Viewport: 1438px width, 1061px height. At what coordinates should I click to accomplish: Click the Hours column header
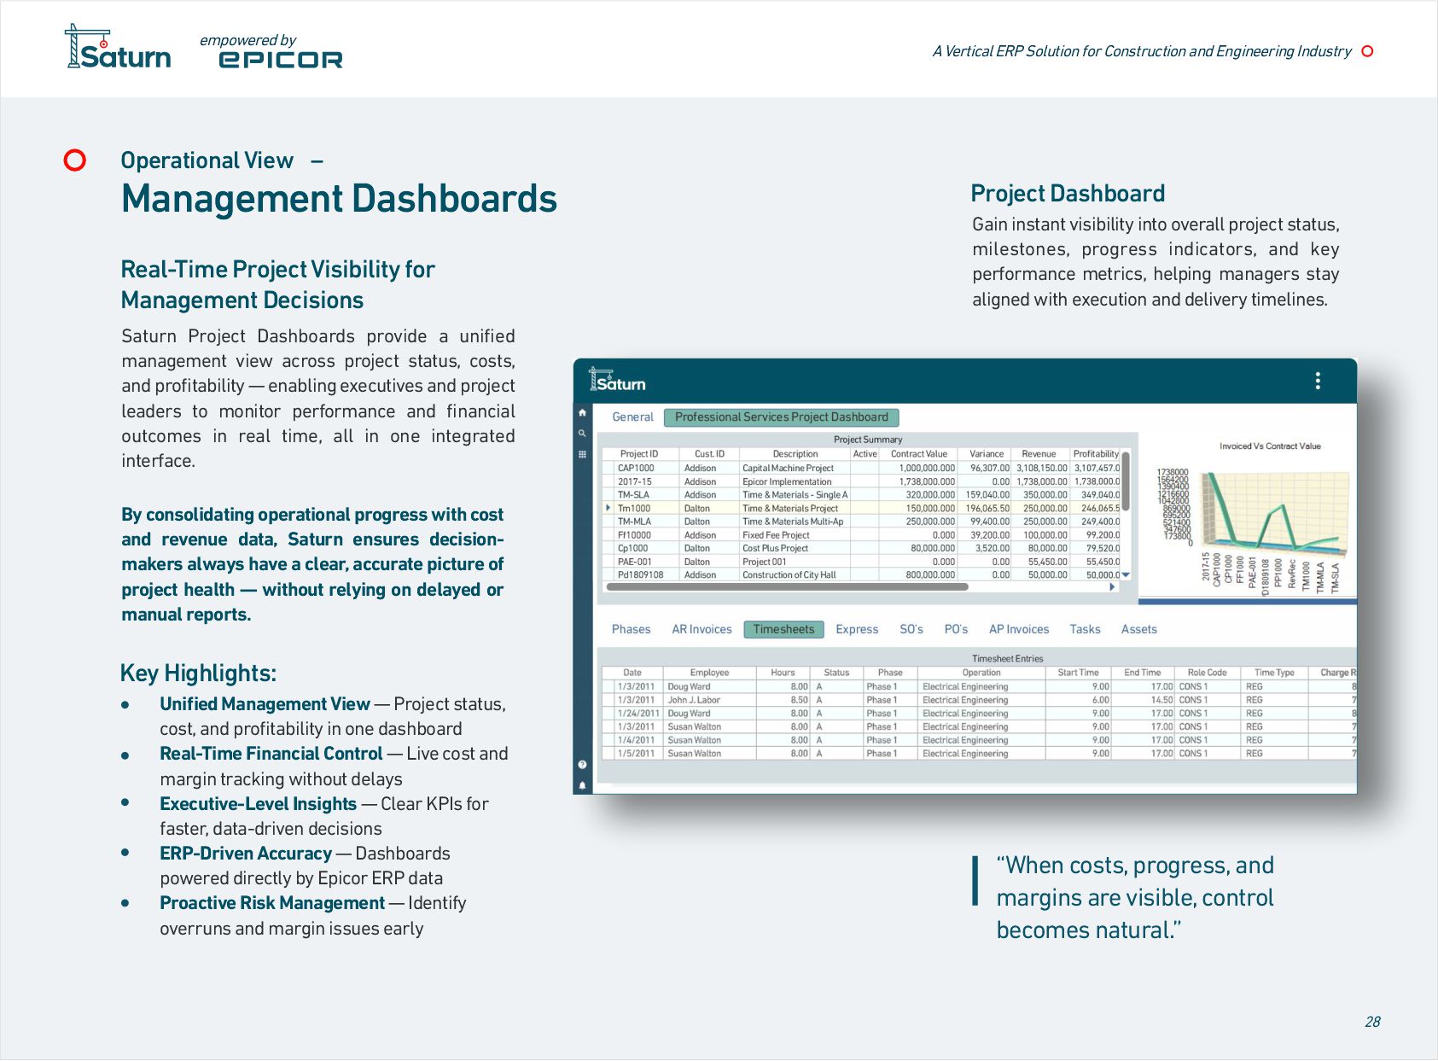783,673
